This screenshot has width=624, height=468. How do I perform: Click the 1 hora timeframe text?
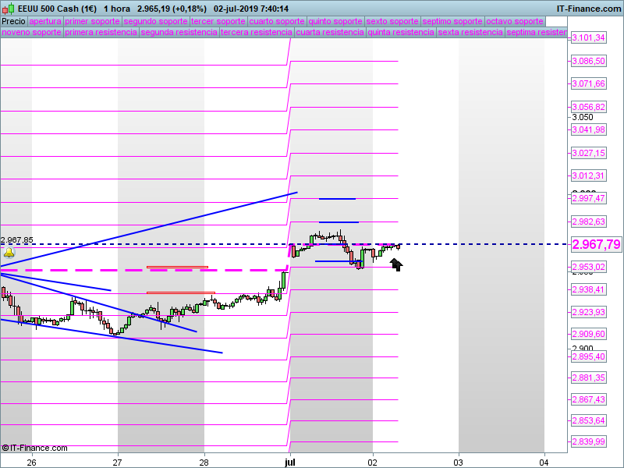(117, 9)
